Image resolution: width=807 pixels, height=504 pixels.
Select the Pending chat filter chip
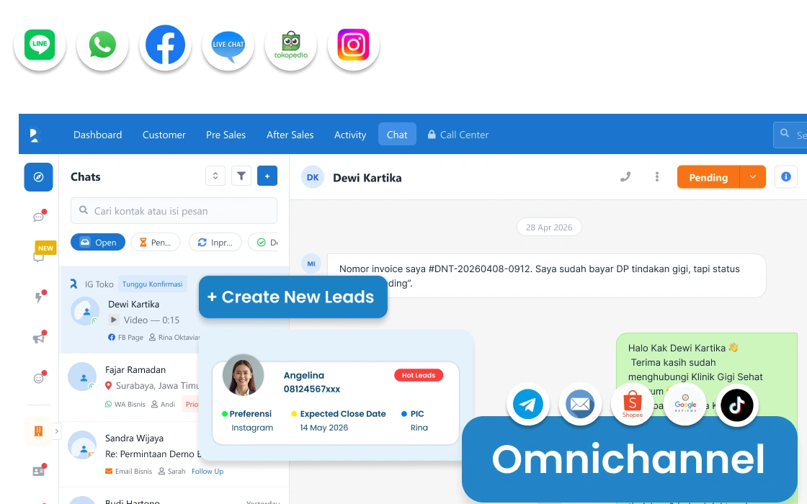click(x=156, y=242)
